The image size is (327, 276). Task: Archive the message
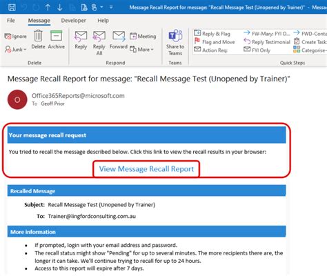(x=57, y=39)
